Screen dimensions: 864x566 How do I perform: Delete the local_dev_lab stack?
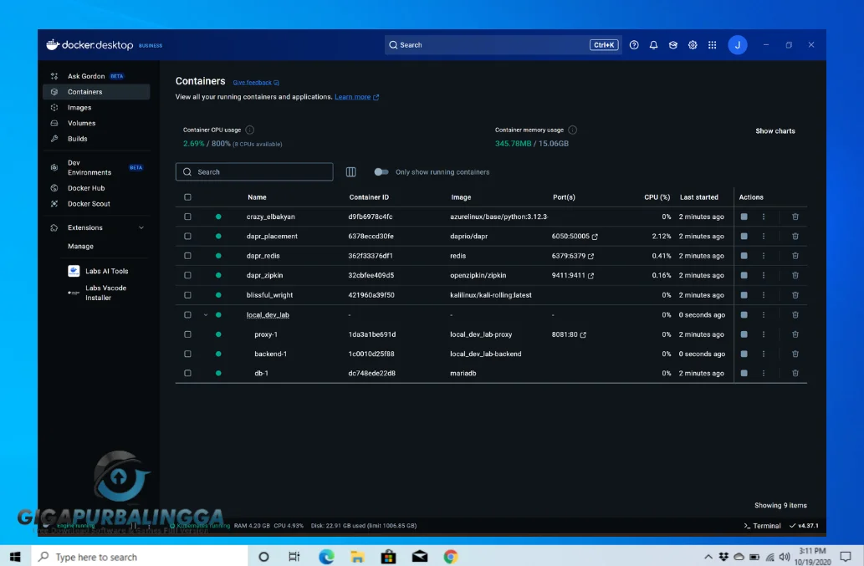[x=795, y=315]
